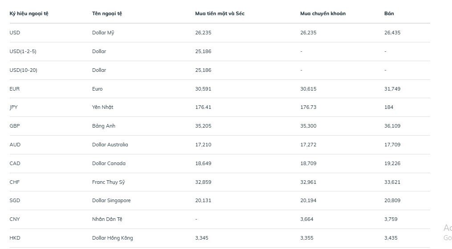Click the 'Yên Nhật' currency name
452x249 pixels.
click(x=102, y=107)
